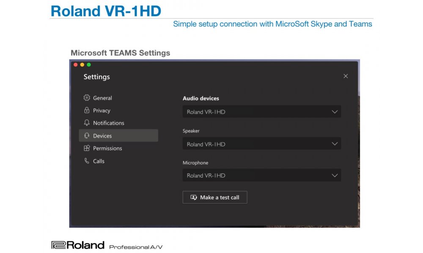The image size is (423, 253).
Task: Open the Privacy settings section
Action: point(102,110)
